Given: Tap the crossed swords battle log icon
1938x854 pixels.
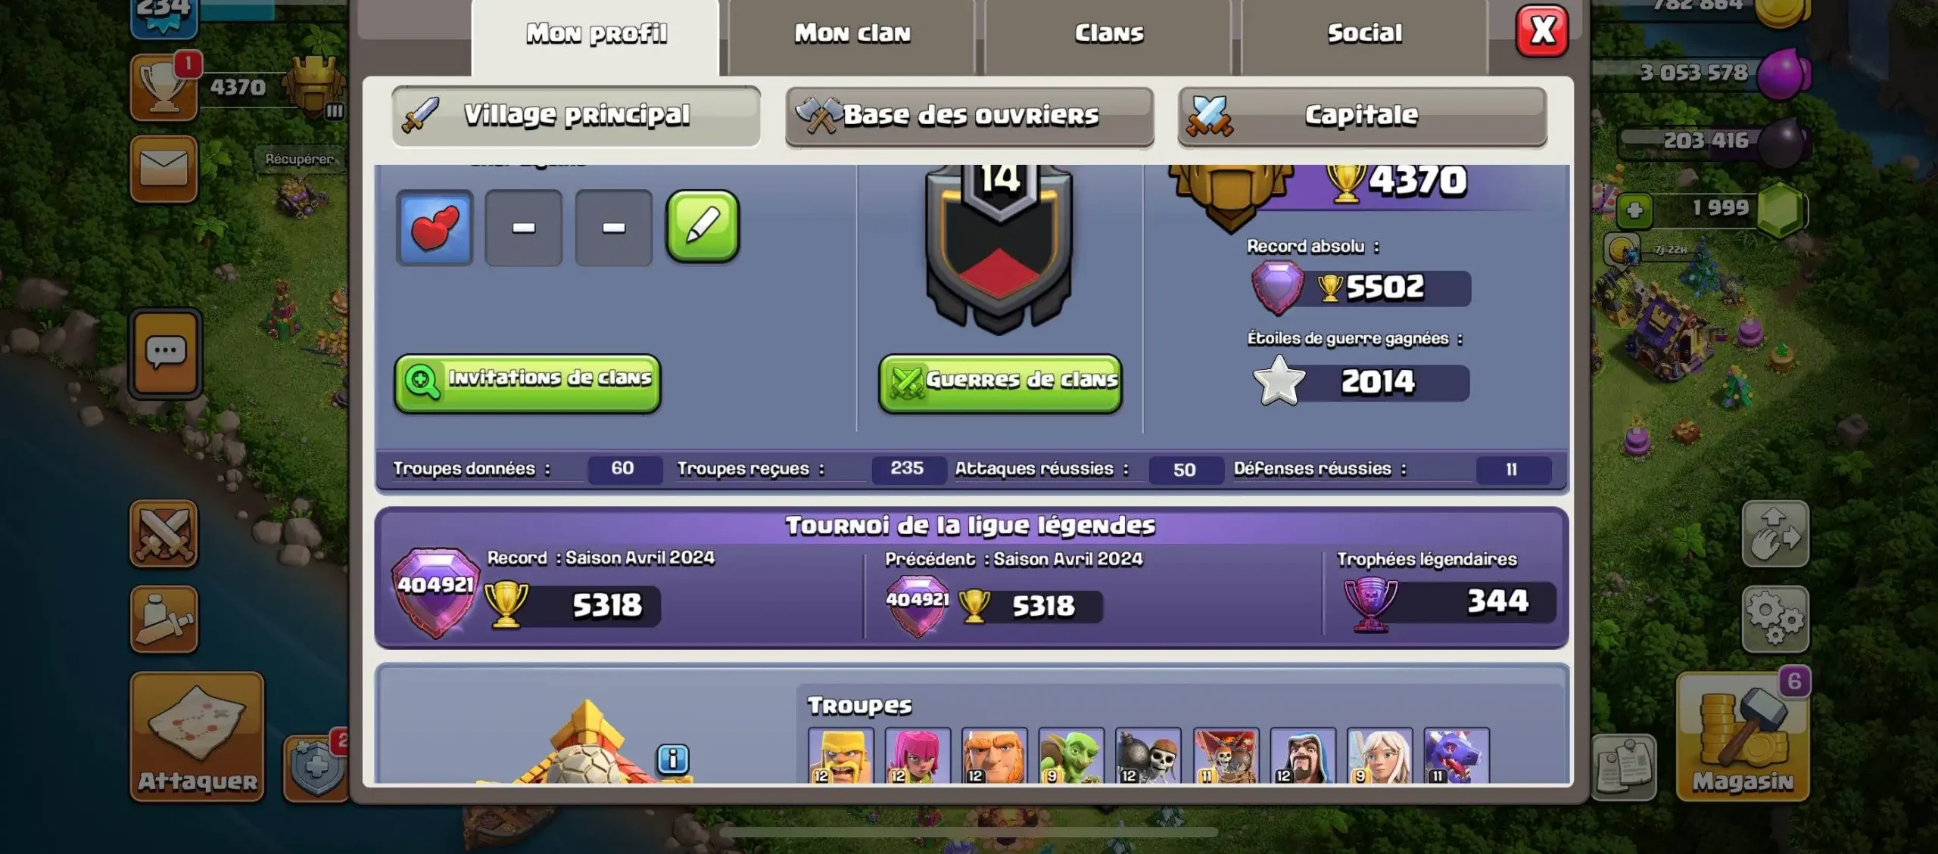Looking at the screenshot, I should (164, 533).
